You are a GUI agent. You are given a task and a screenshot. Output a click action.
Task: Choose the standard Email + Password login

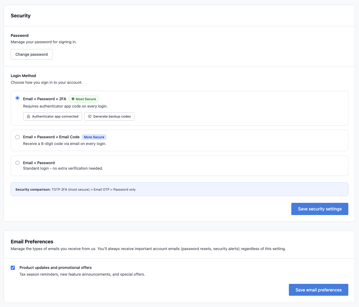coord(17,163)
